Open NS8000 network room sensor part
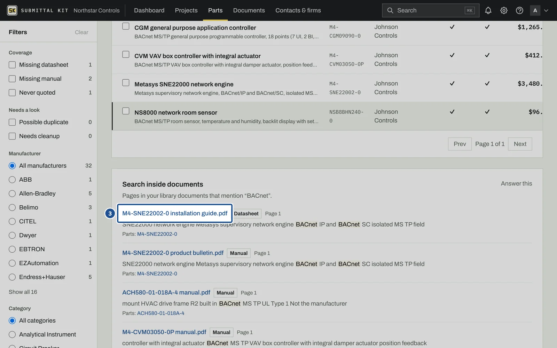The image size is (557, 348). (176, 112)
